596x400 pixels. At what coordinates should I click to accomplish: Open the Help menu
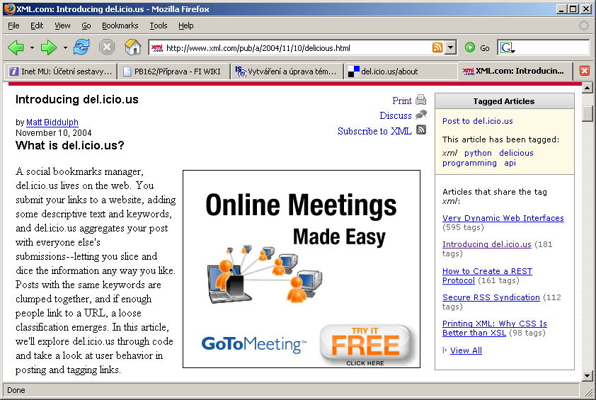point(186,25)
